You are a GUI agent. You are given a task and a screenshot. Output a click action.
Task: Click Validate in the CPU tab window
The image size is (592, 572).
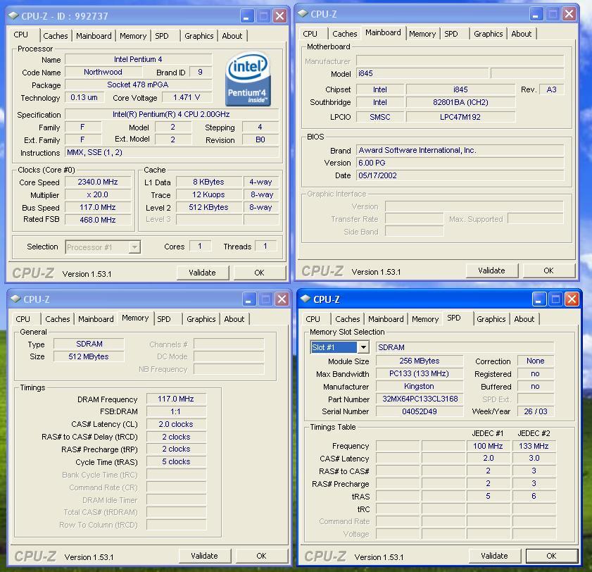click(x=202, y=273)
